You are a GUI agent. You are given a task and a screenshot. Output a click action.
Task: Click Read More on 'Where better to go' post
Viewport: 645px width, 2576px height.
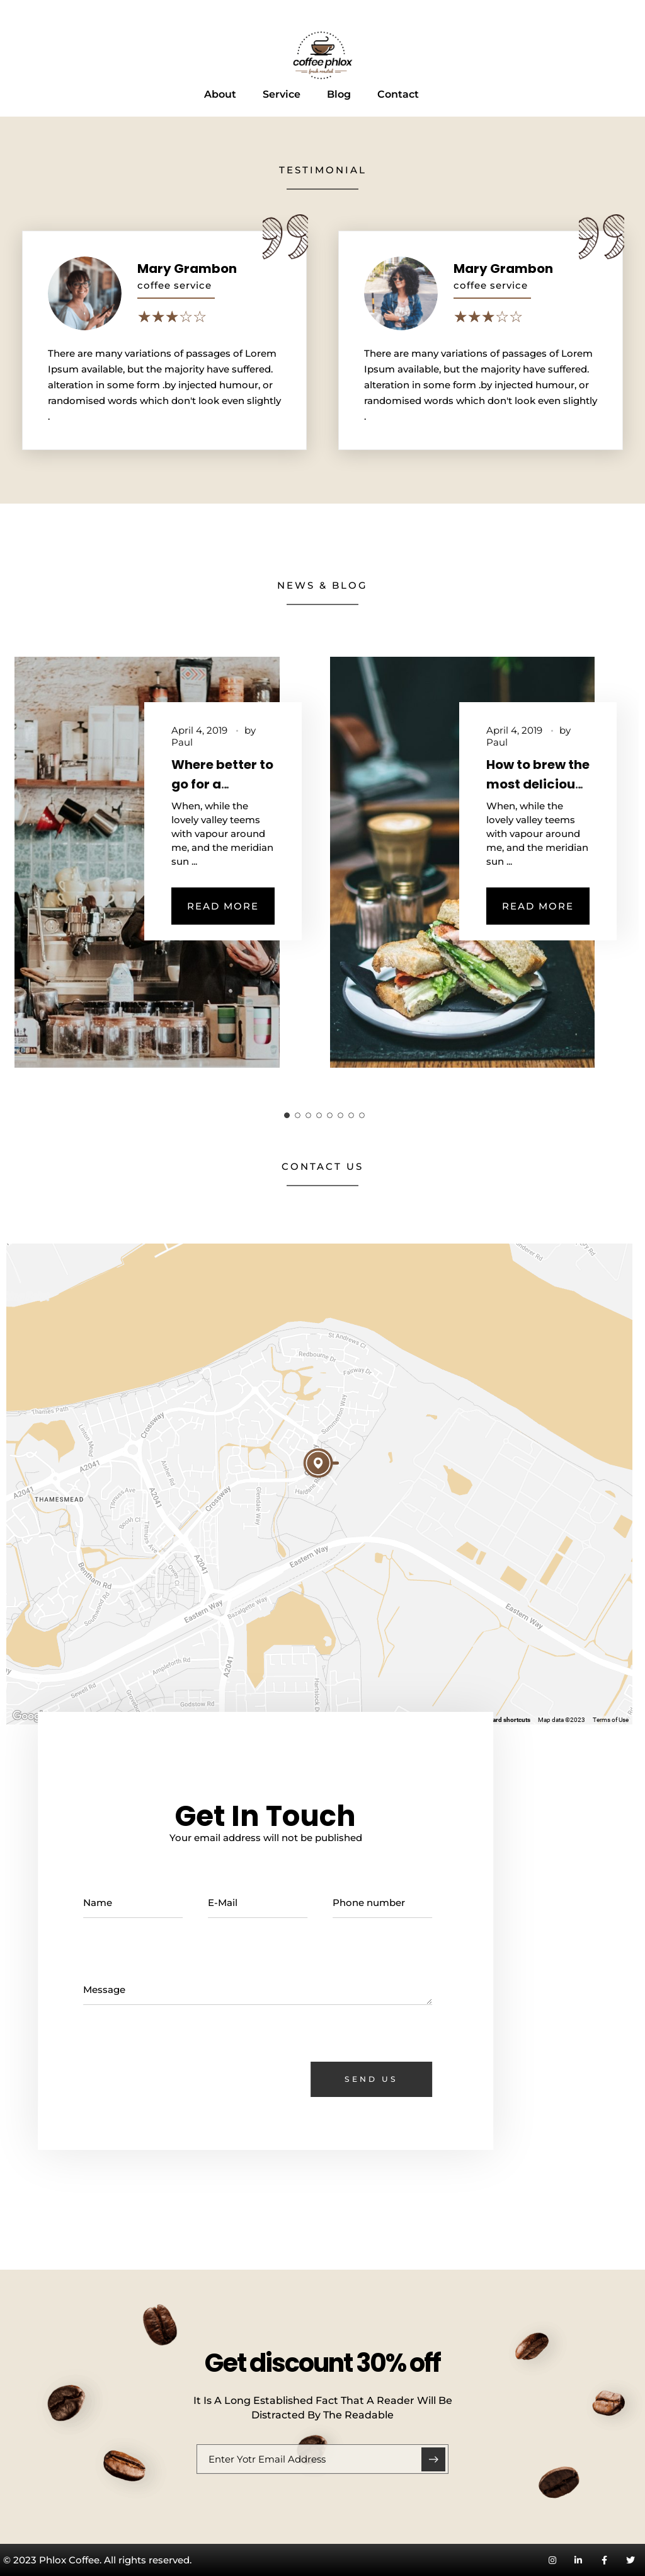(x=223, y=905)
